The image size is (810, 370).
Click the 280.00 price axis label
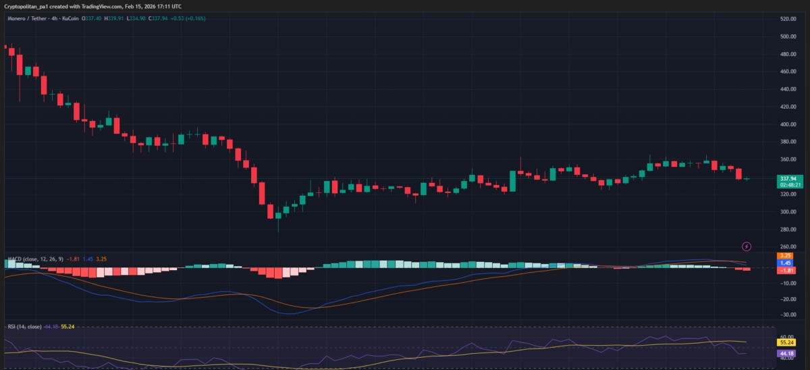pos(788,230)
